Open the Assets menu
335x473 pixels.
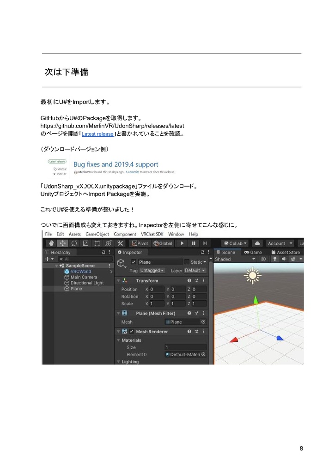point(74,234)
